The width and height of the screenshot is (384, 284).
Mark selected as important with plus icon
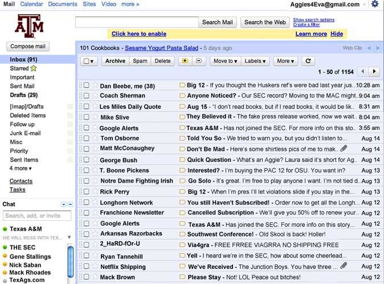pyautogui.click(x=185, y=61)
